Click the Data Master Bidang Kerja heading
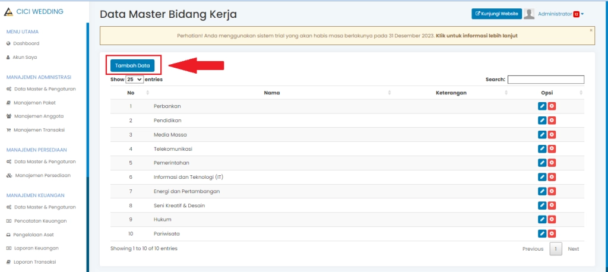608x272 pixels. pos(168,14)
